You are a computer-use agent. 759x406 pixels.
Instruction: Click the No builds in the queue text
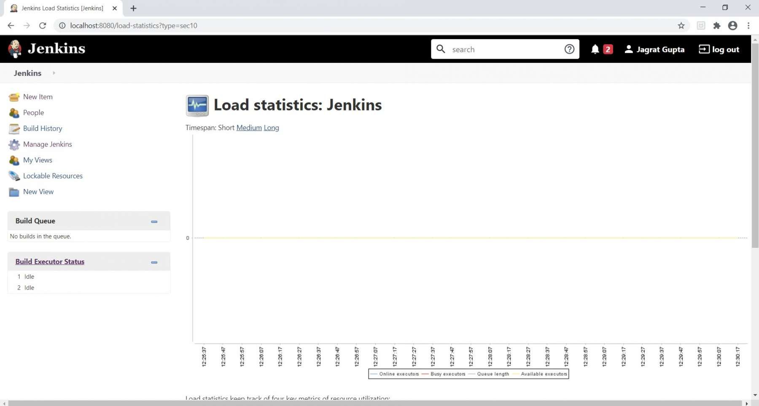pyautogui.click(x=40, y=236)
